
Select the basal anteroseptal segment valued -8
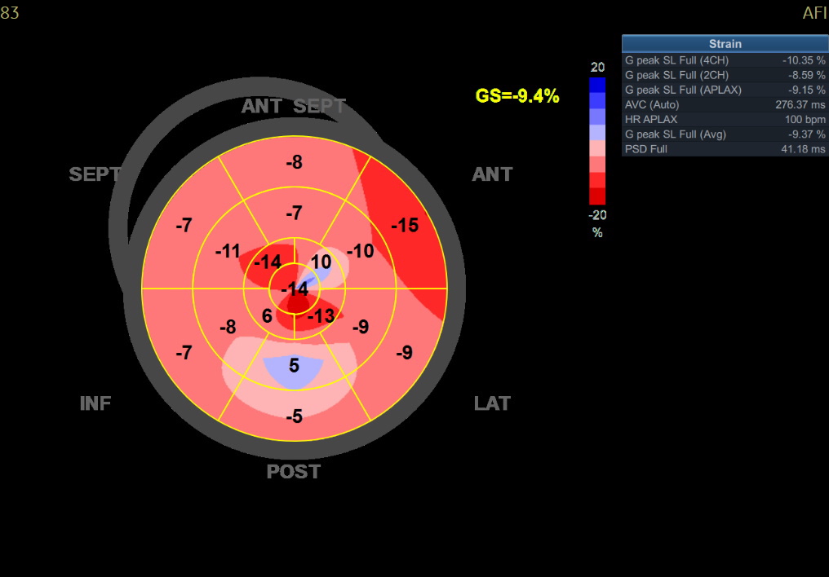point(294,163)
